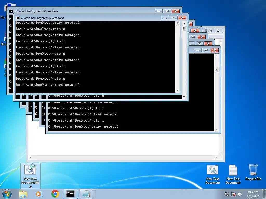Open File Explorer from the taskbar
This screenshot has width=266, height=199.
click(23, 194)
